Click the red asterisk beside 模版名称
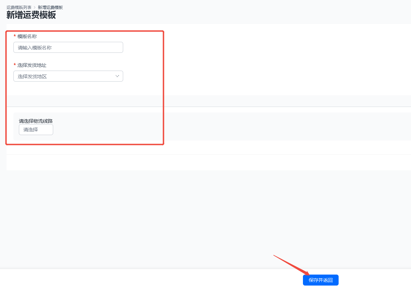This screenshot has width=411, height=290. [x=15, y=36]
